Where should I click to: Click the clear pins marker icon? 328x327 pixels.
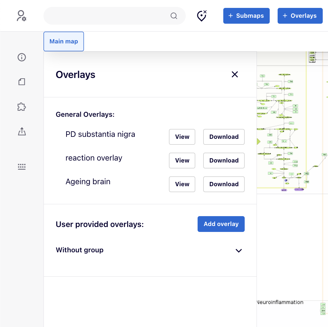click(202, 16)
